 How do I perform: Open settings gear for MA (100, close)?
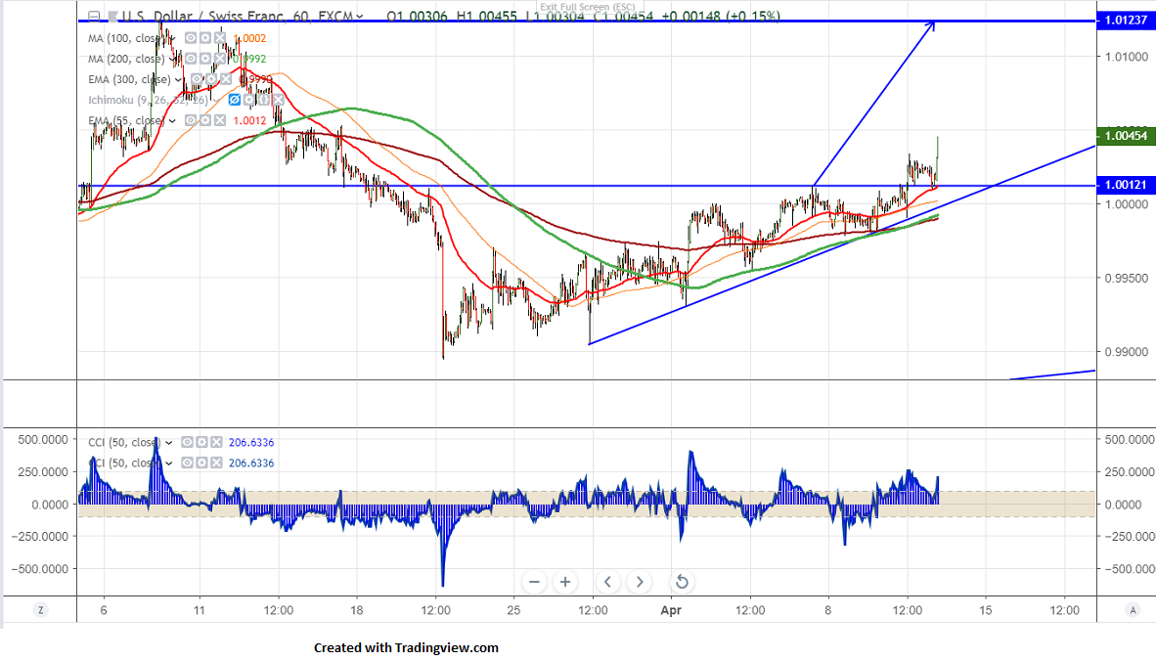[x=205, y=38]
